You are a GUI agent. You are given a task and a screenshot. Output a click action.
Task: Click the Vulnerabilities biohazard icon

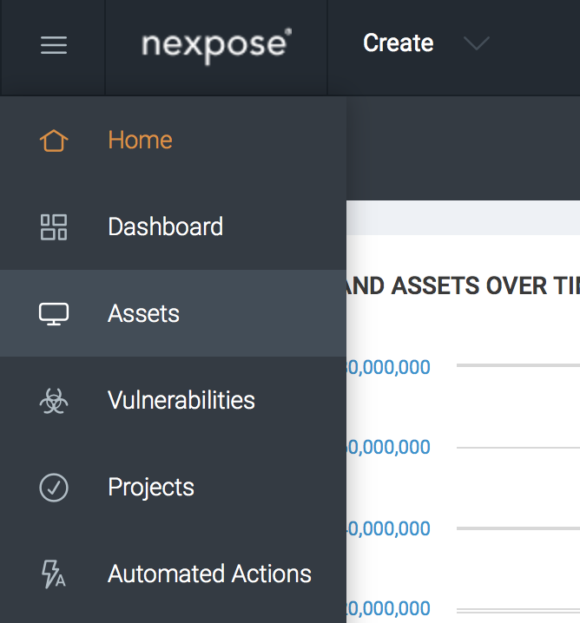tap(54, 401)
